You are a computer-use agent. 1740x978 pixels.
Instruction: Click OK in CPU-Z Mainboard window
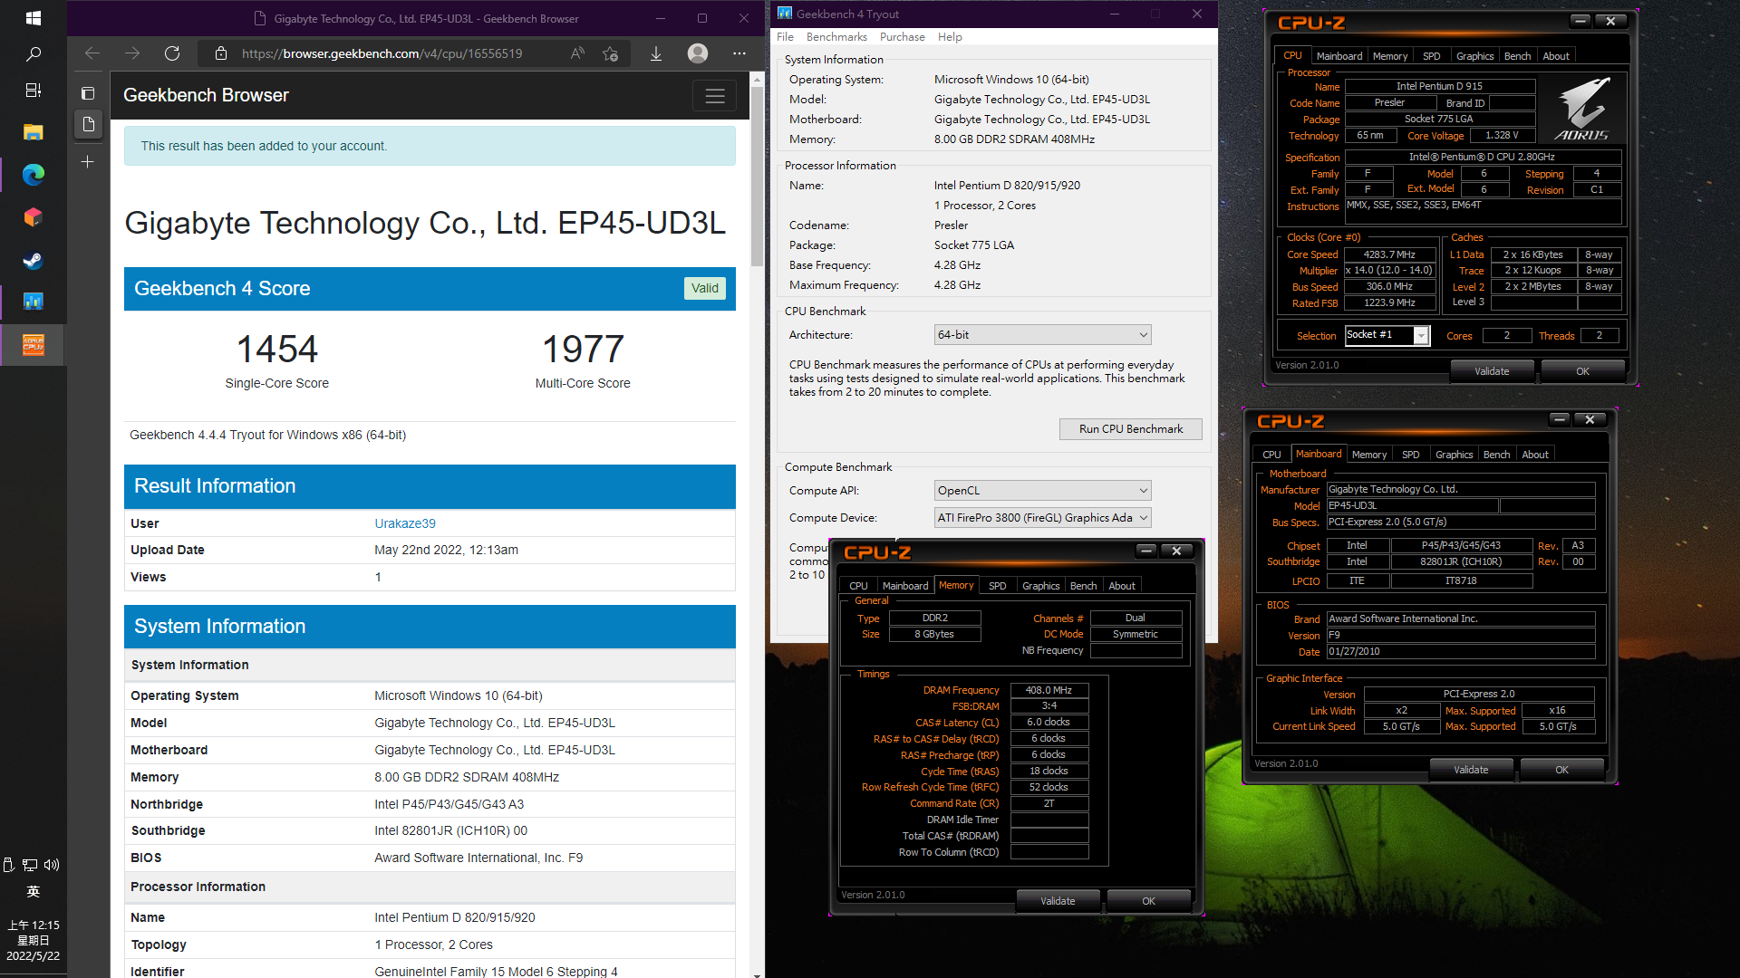click(x=1561, y=770)
